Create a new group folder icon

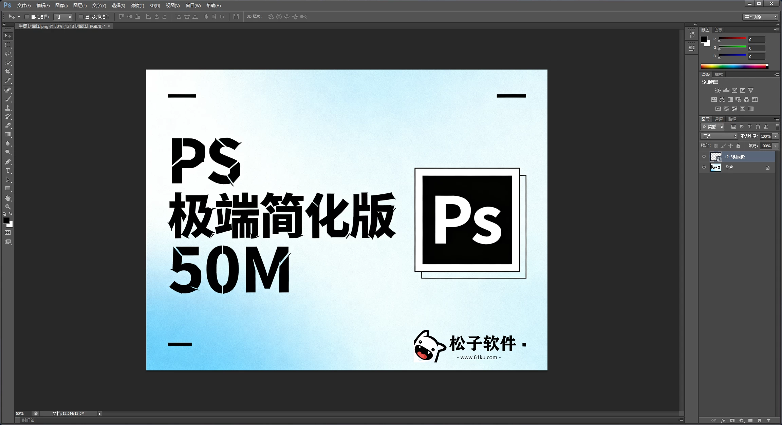click(750, 421)
